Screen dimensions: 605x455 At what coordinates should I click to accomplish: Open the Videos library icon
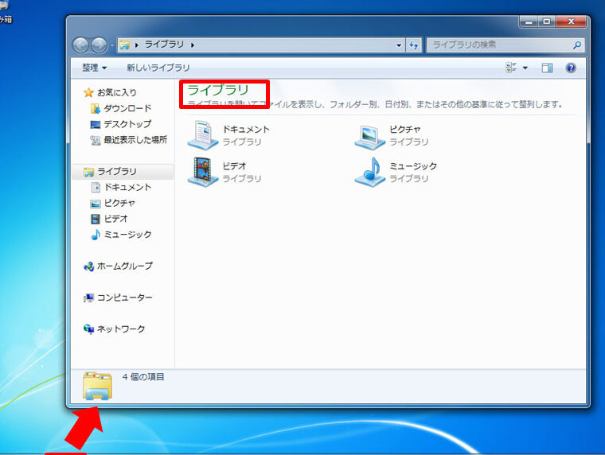click(x=202, y=172)
